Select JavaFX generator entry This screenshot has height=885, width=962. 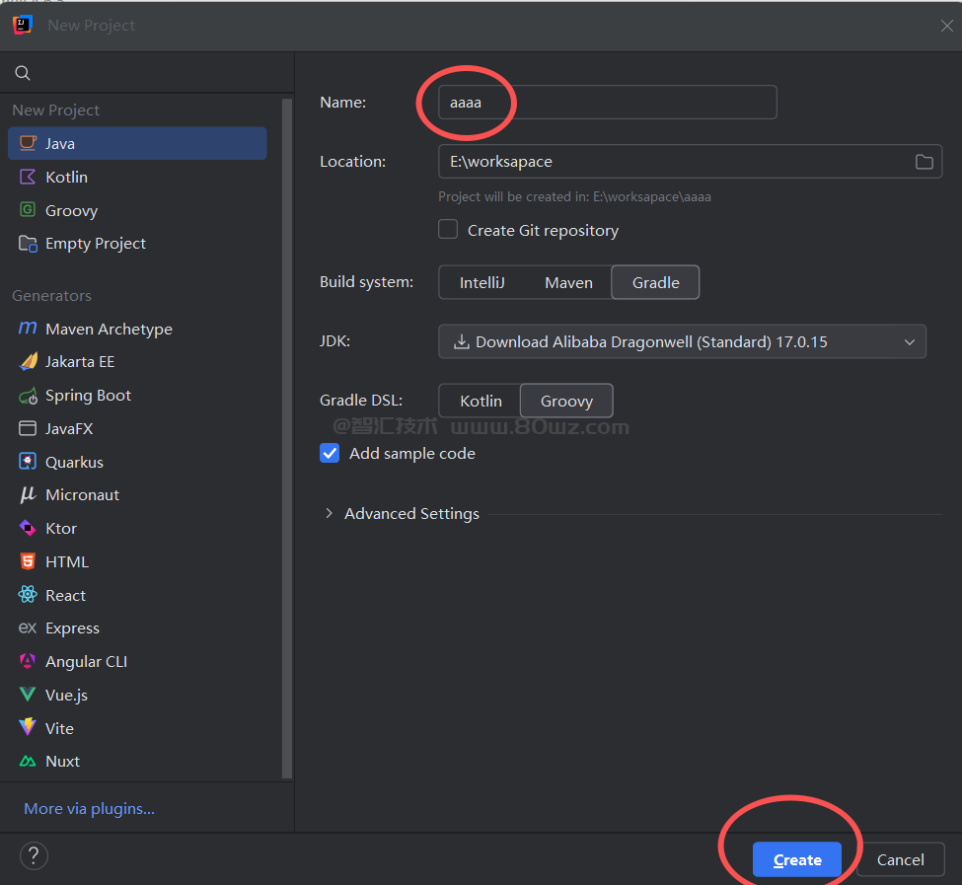pyautogui.click(x=137, y=429)
